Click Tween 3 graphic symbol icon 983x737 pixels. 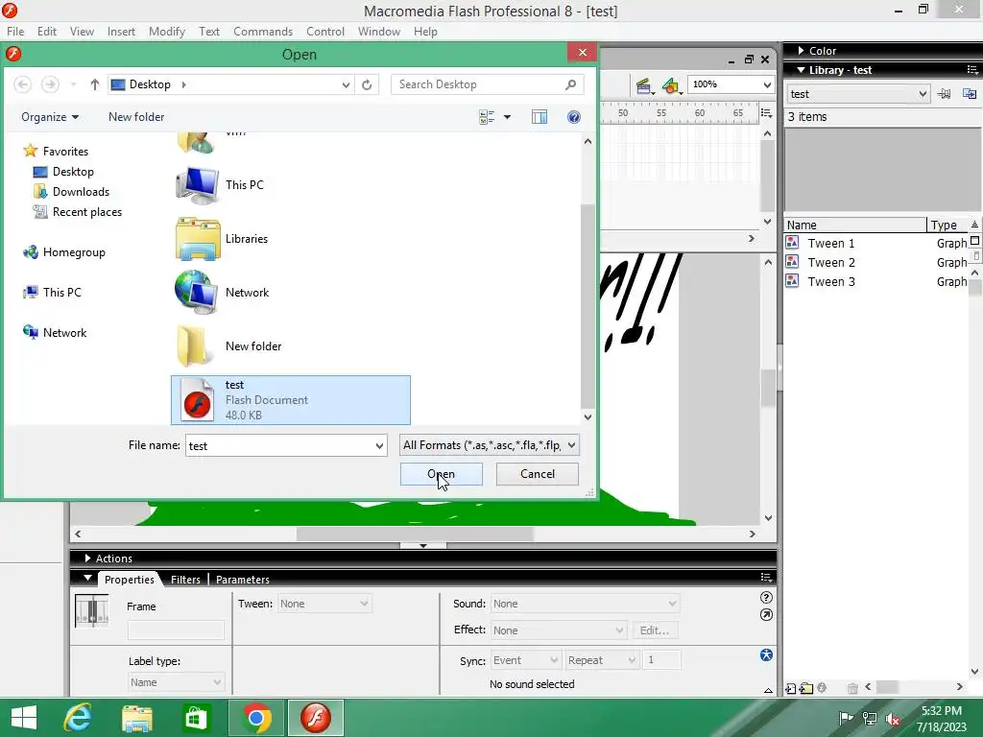[x=792, y=281]
